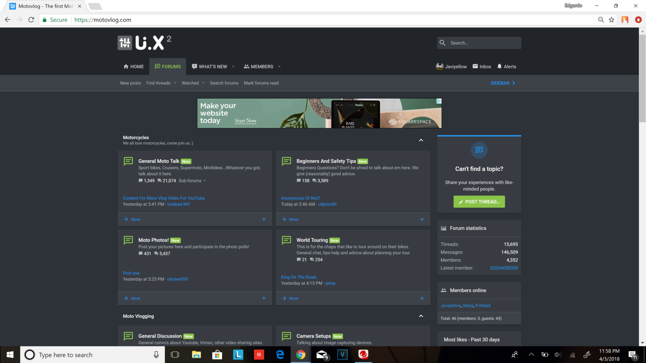View latest member SODAKRIDER's profile
The height and width of the screenshot is (363, 646).
pyautogui.click(x=504, y=268)
